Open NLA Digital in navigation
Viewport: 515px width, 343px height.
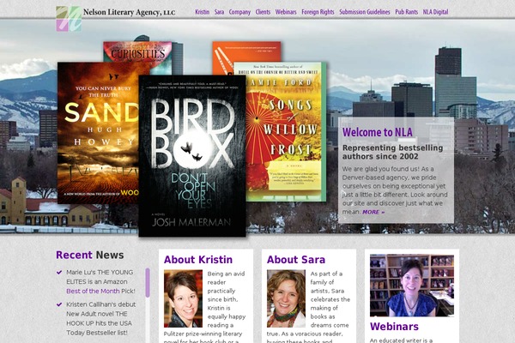[435, 12]
